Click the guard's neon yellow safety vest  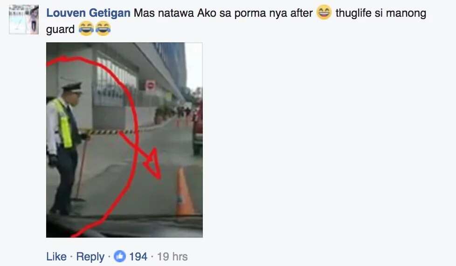tap(64, 124)
